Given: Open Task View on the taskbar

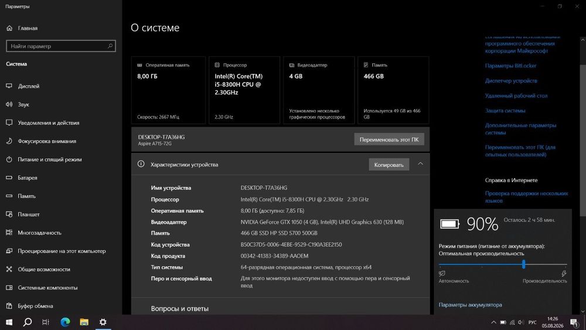Looking at the screenshot, I should click(46, 322).
